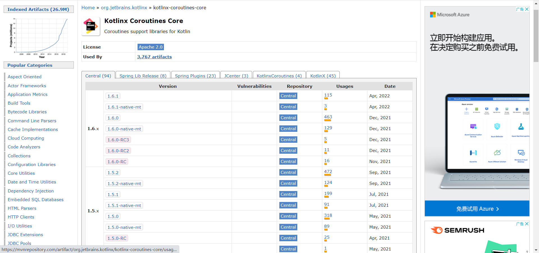This screenshot has width=539, height=253.
Task: Open org.jetbrains.kotlinx breadcrumb link
Action: (124, 8)
